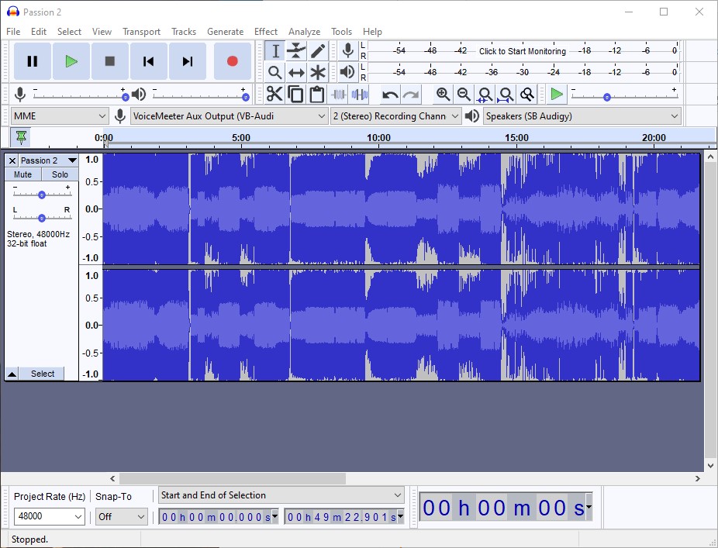This screenshot has height=548, width=718.
Task: Click the Stop transport button
Action: (110, 61)
